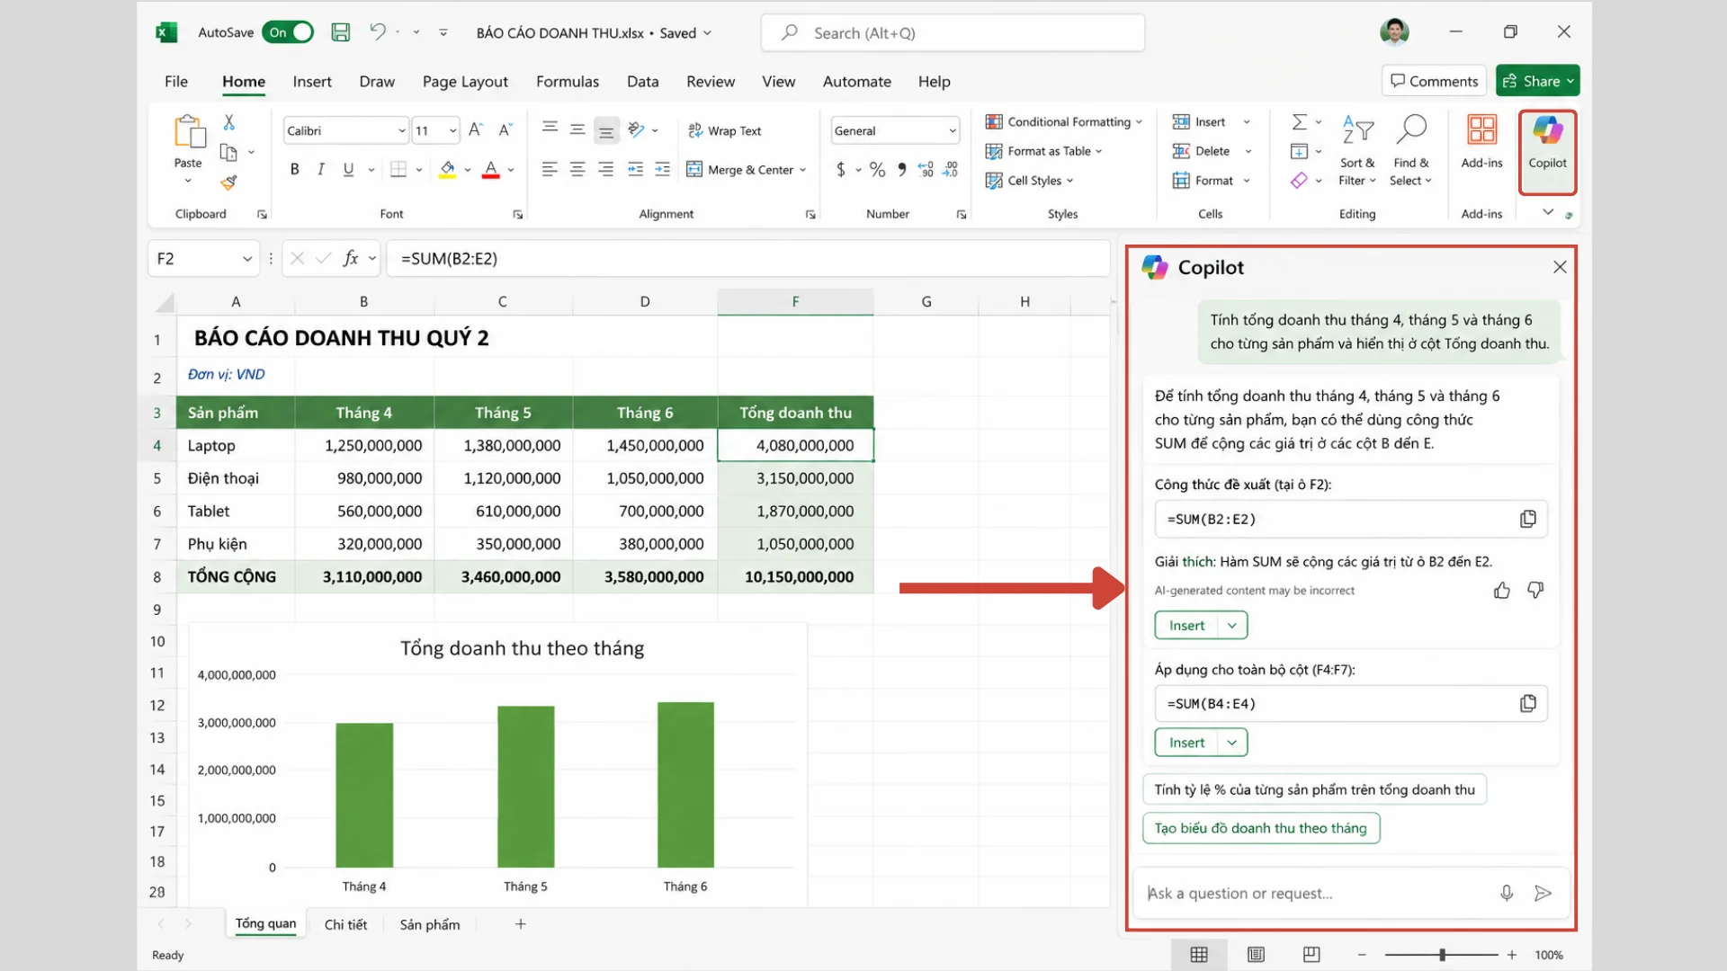This screenshot has height=971, width=1727.
Task: Switch to Page Layout view in status bar
Action: coord(1256,955)
